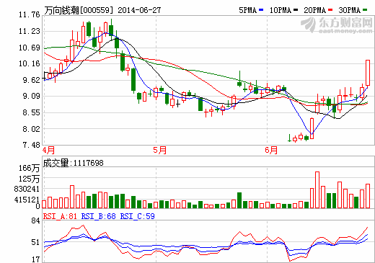Click the 84 RSI axis label
The width and height of the screenshot is (375, 263).
(35, 220)
